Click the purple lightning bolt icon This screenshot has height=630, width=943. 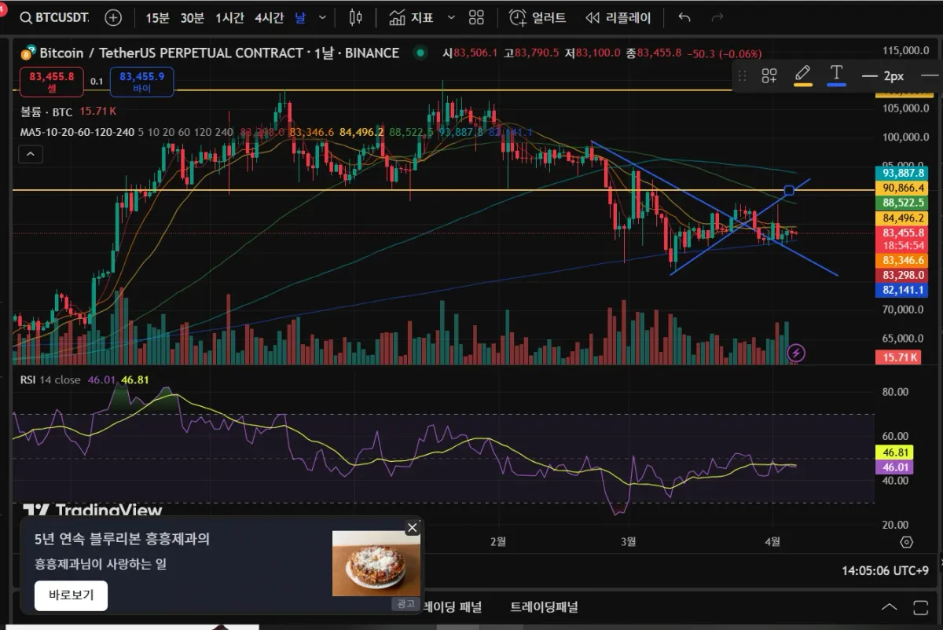[796, 353]
